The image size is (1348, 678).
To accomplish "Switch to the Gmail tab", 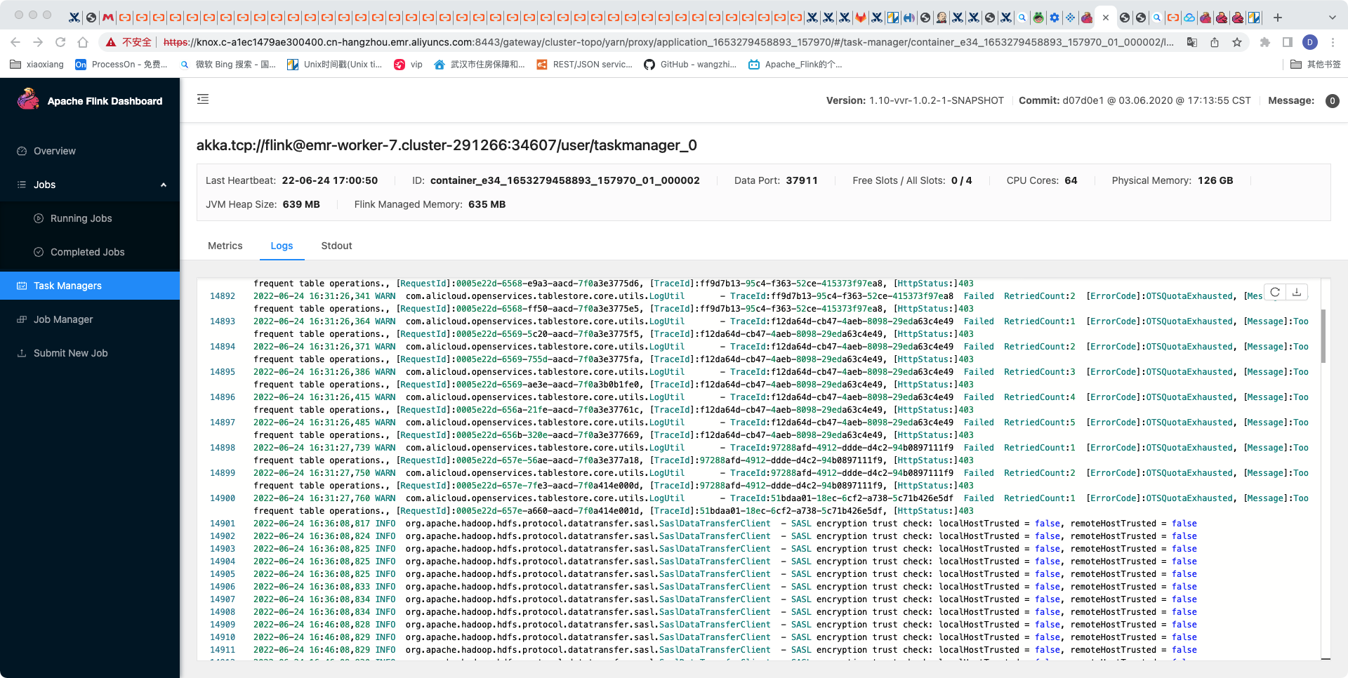I will (108, 18).
